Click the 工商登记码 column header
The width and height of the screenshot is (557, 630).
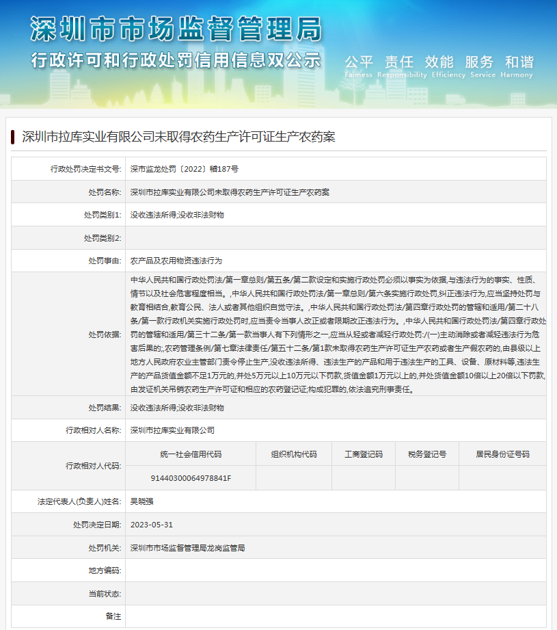pyautogui.click(x=364, y=454)
